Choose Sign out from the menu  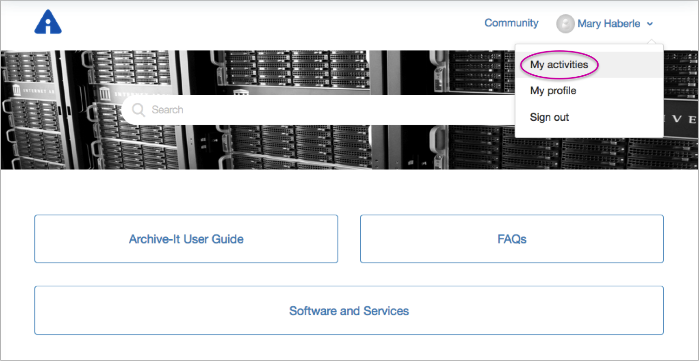point(549,118)
